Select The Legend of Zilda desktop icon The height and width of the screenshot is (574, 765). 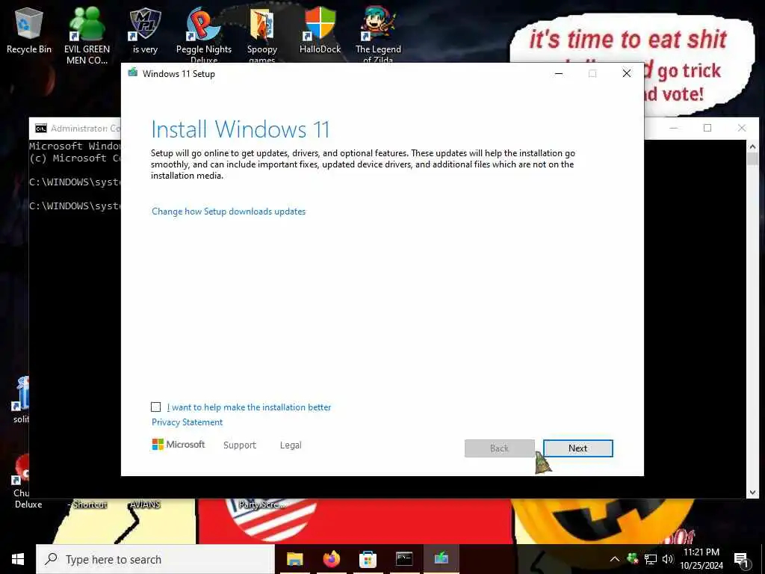[x=378, y=35]
